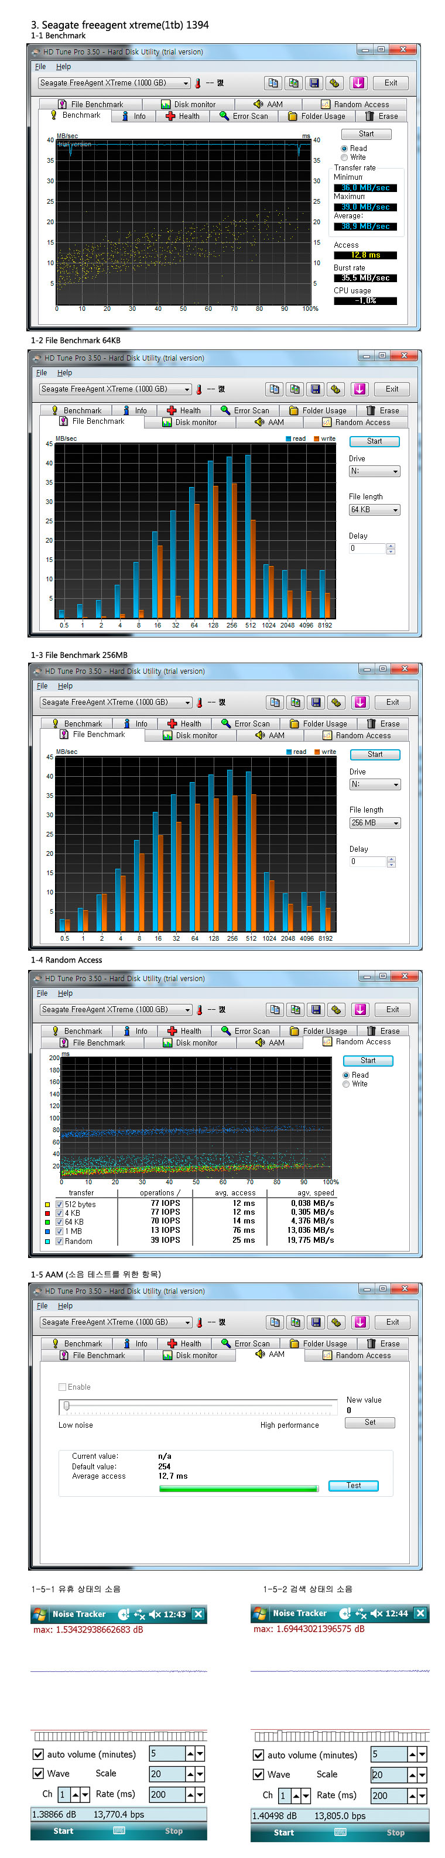Switch to Folder Usage tab in AAM window
Viewport: 445px width, 1858px height.
point(318,1343)
